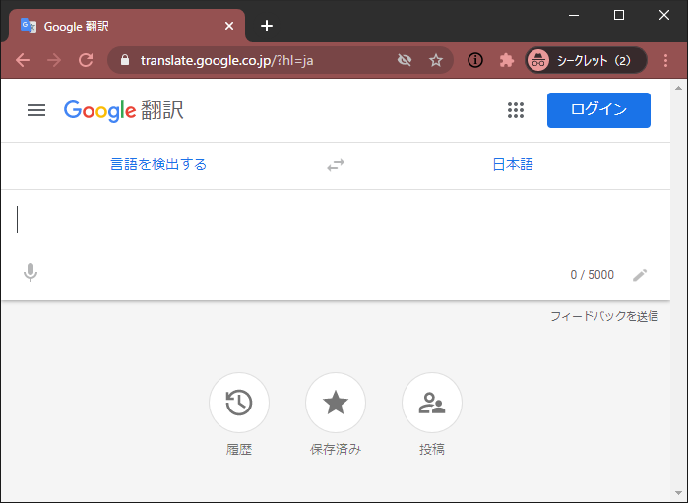Open a new browser tab
Viewport: 688px width, 503px height.
[267, 26]
